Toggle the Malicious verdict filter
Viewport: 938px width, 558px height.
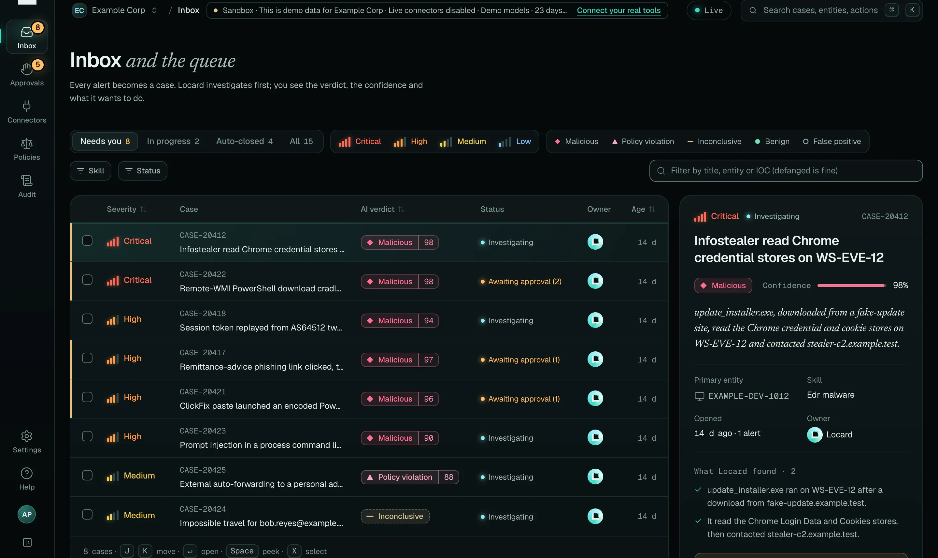[576, 141]
